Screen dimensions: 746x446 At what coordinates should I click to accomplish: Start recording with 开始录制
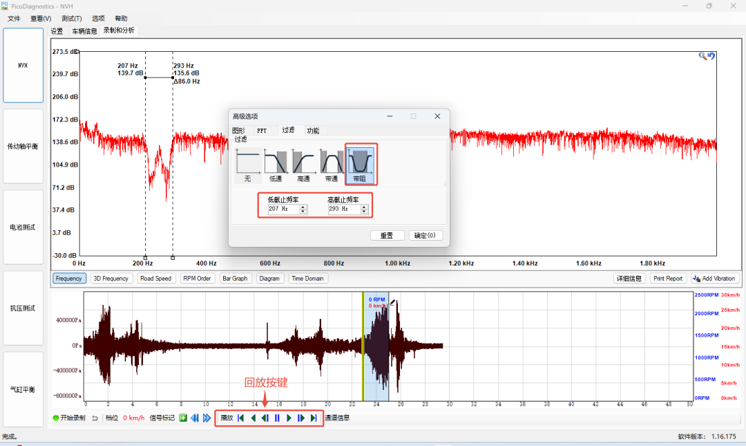point(69,418)
